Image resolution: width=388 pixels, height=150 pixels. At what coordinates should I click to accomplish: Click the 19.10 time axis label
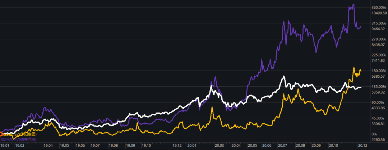[x=147, y=146]
